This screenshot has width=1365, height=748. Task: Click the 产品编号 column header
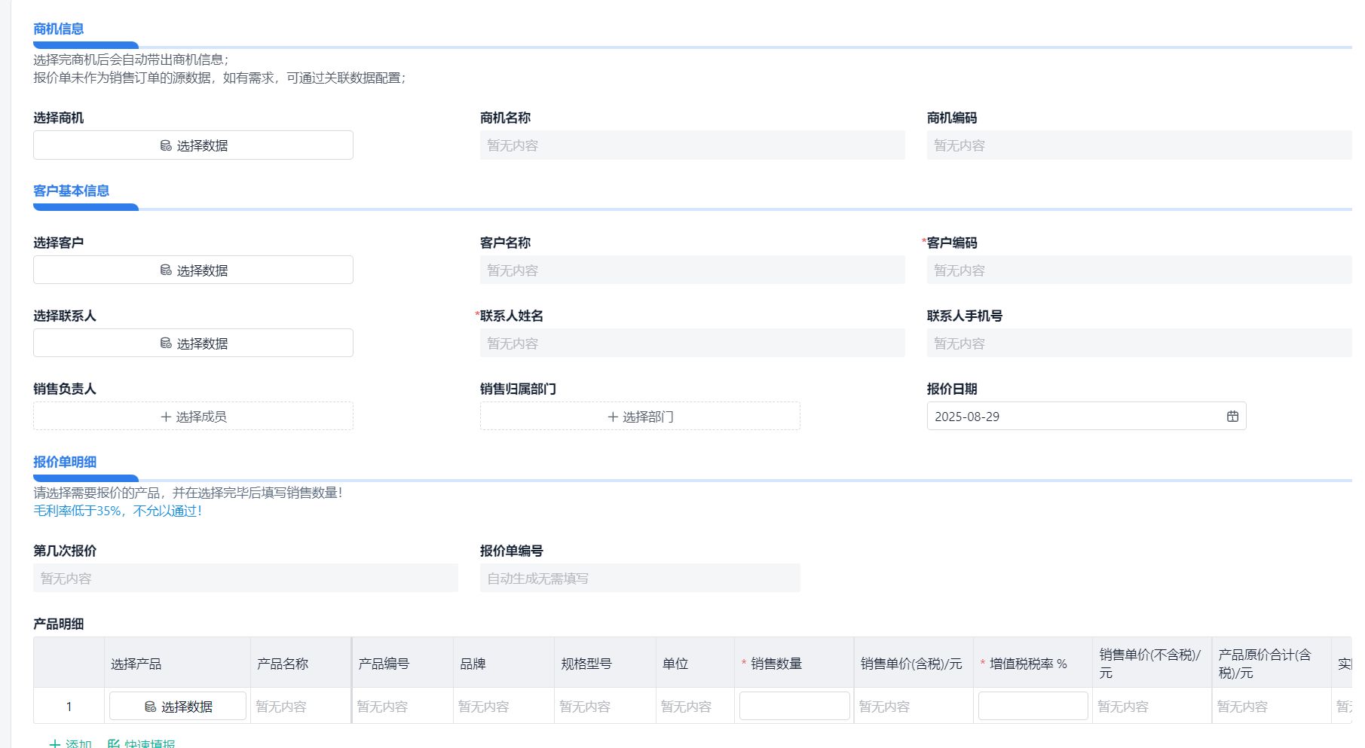tap(402, 664)
